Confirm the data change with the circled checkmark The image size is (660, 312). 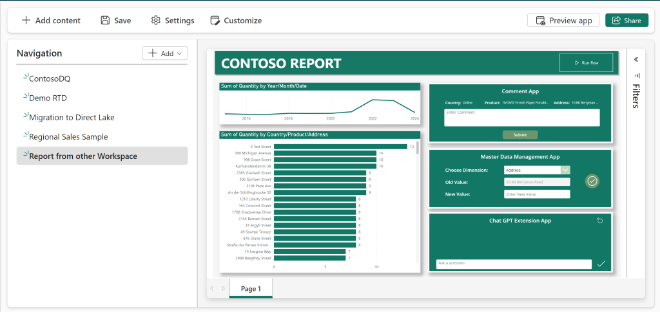[x=592, y=181]
